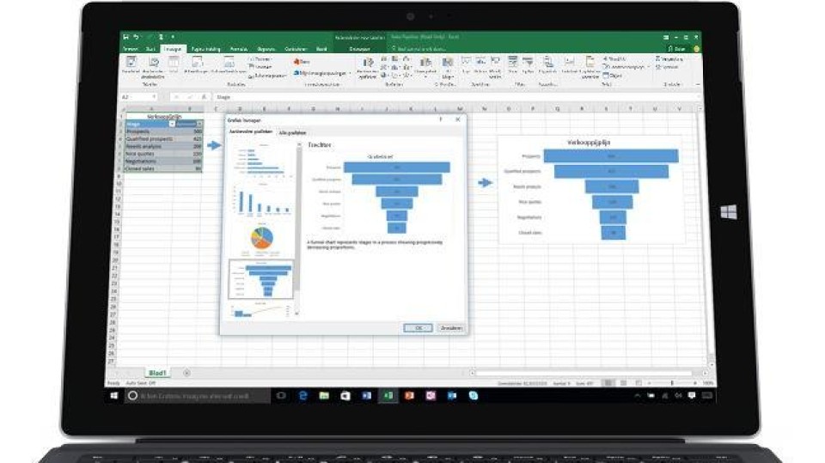Viewport: 825px width, 463px height.
Task: Open the Aanbevolen draaitabellen option
Action: (153, 67)
